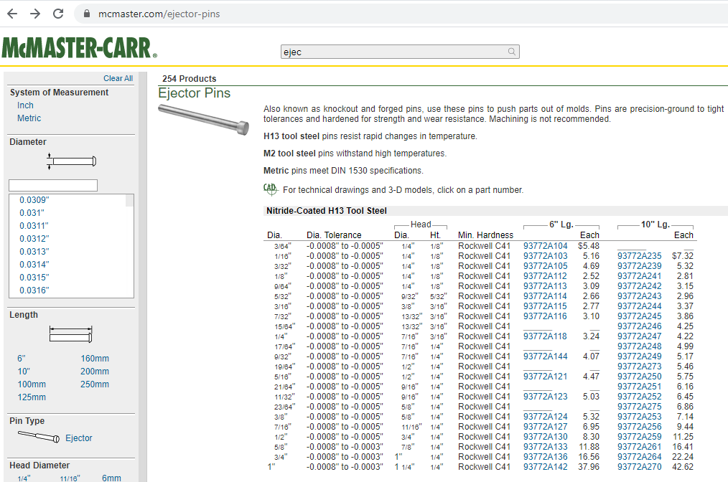Open the ejector pin product image

tap(203, 120)
